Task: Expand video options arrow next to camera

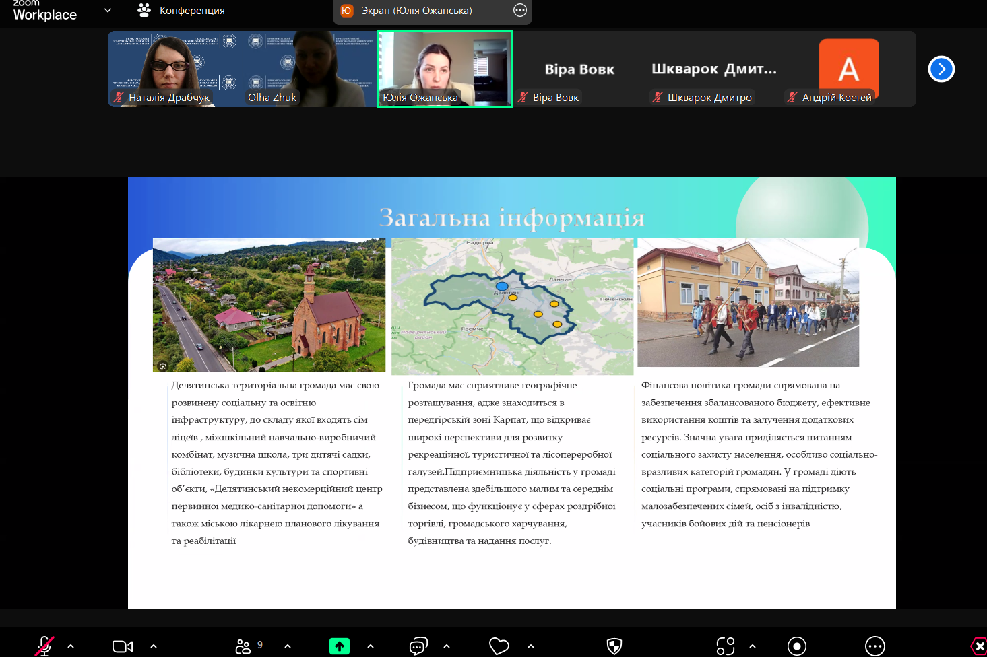Action: [x=154, y=646]
